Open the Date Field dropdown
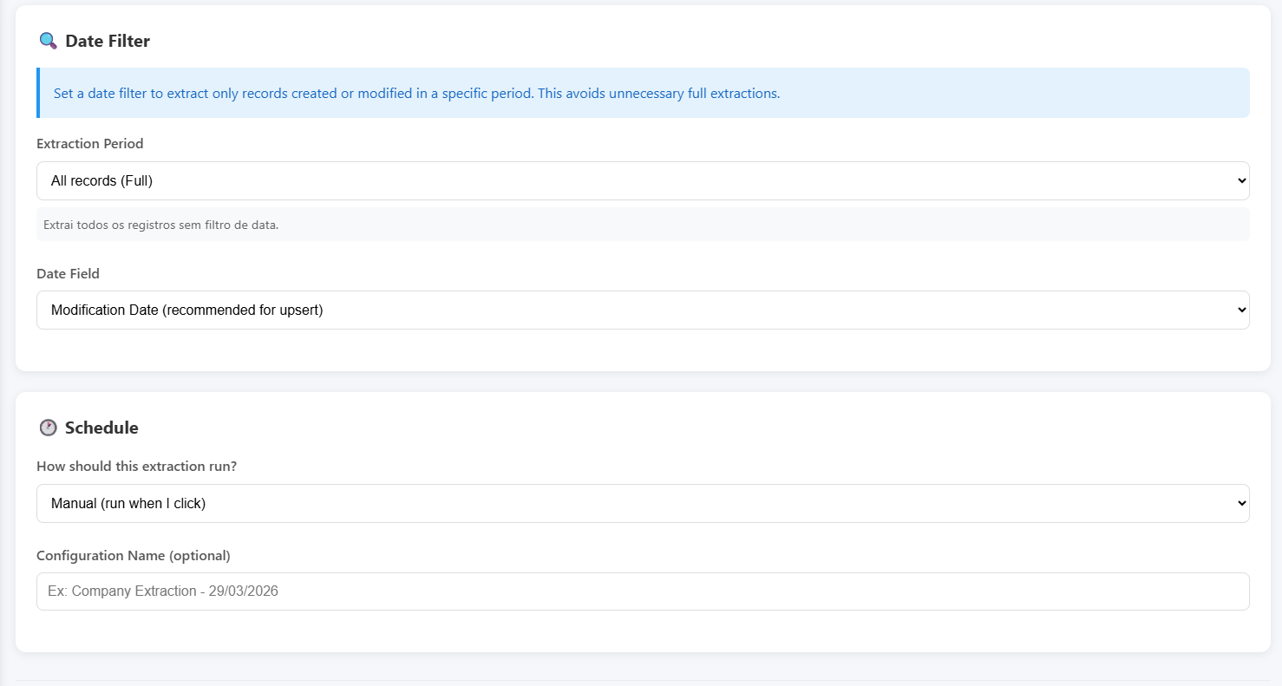This screenshot has width=1282, height=686. (642, 310)
